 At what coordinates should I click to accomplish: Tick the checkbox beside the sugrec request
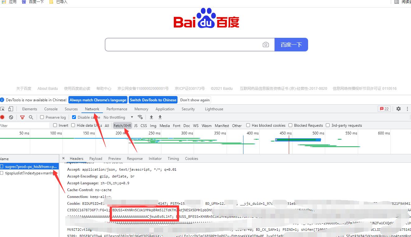point(2,166)
